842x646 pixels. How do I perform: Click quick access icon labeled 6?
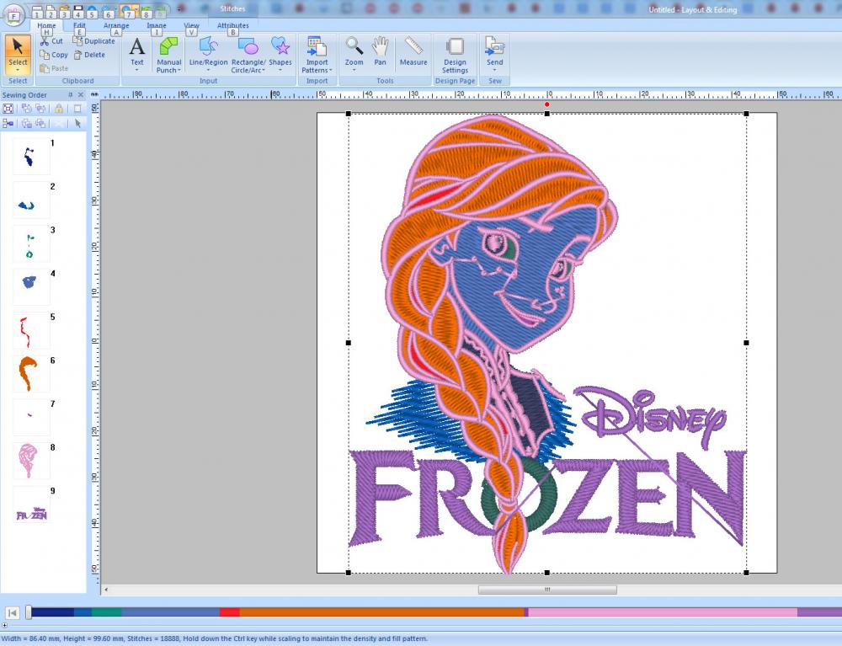click(108, 13)
